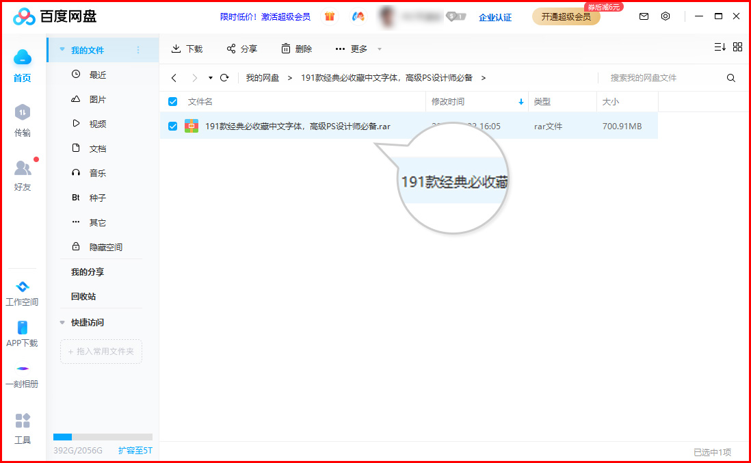751x463 pixels.
Task: Click the rar文件 type cell
Action: click(548, 127)
